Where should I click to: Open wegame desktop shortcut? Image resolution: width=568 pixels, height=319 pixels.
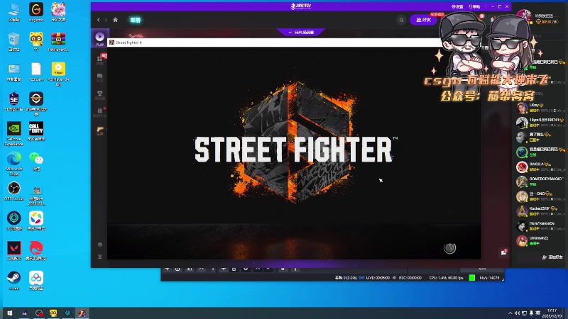[36, 12]
